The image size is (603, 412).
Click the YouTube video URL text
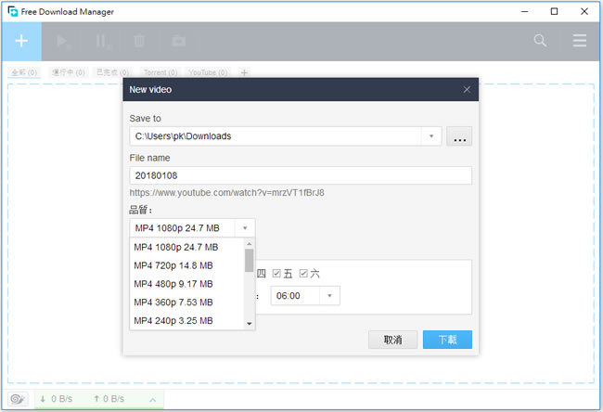(226, 193)
